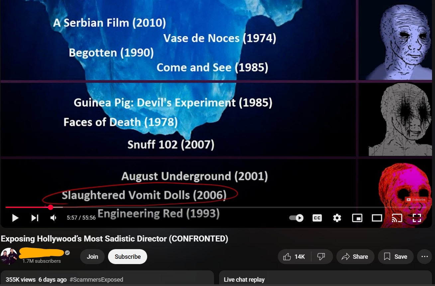The height and width of the screenshot is (286, 435).
Task: Dislike the video
Action: tap(321, 257)
